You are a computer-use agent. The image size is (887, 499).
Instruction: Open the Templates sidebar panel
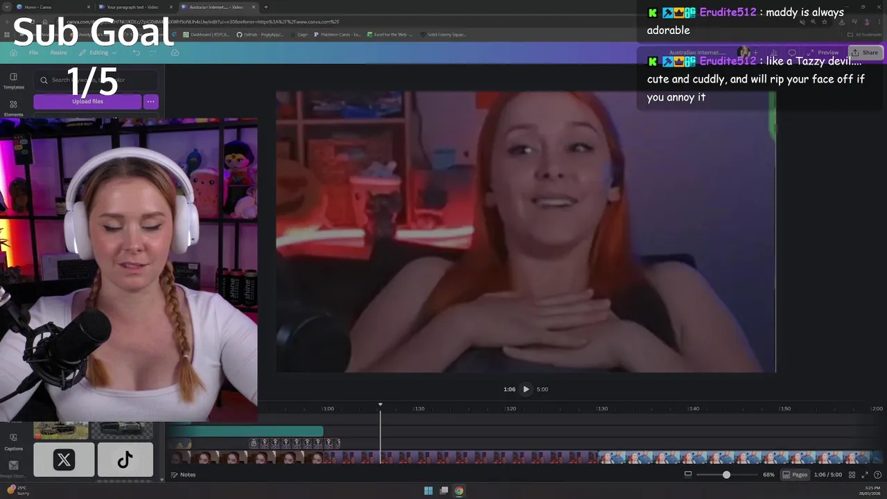click(x=13, y=80)
